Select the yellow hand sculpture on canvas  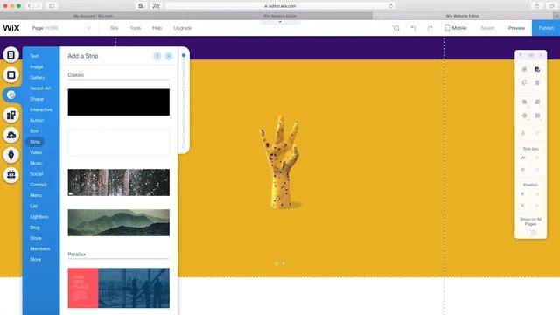click(x=280, y=162)
